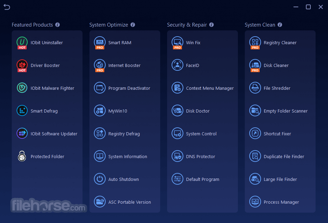Select the 'Registry Defrag' text
Viewport: 328px width, 223px height.
124,134
